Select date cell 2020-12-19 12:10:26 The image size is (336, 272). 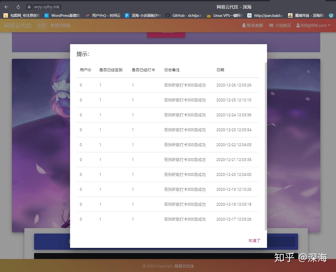[234, 189]
